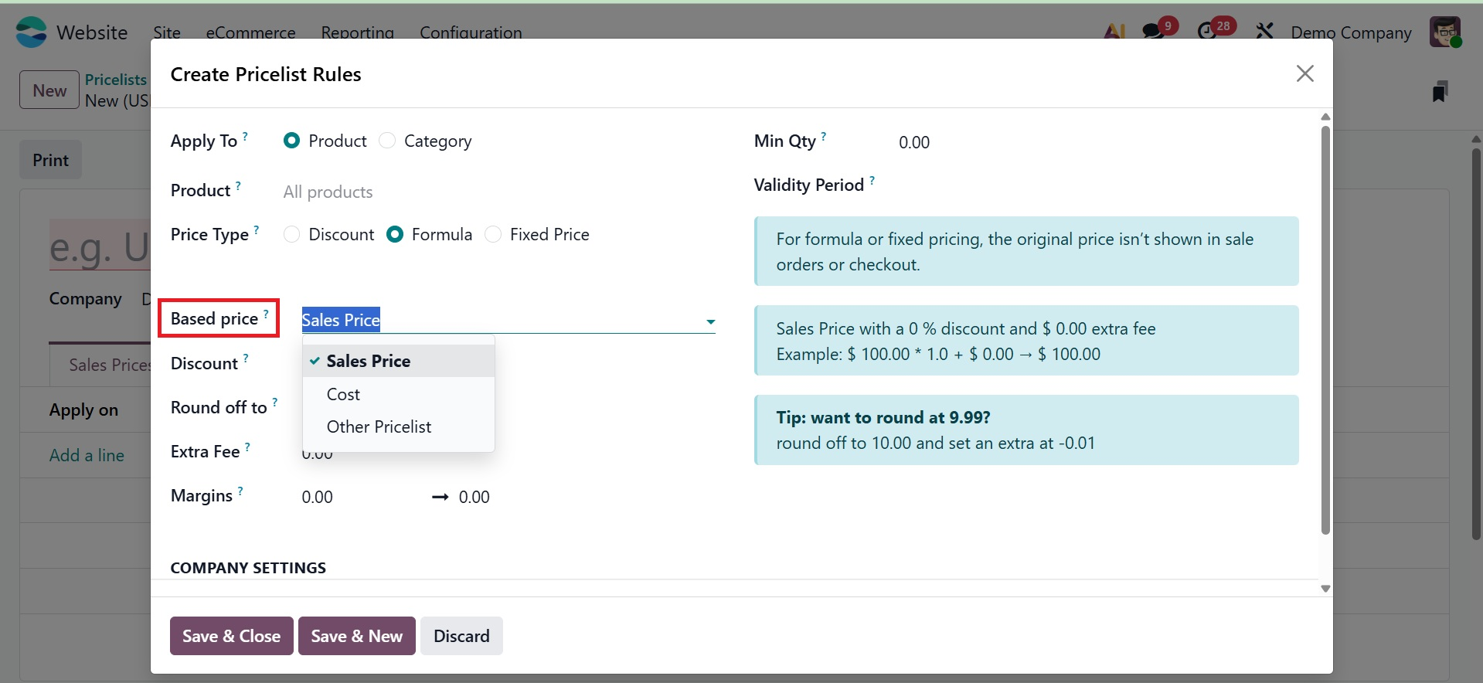The width and height of the screenshot is (1483, 683).
Task: Click the dialog scroll up arrow
Action: [x=1325, y=117]
